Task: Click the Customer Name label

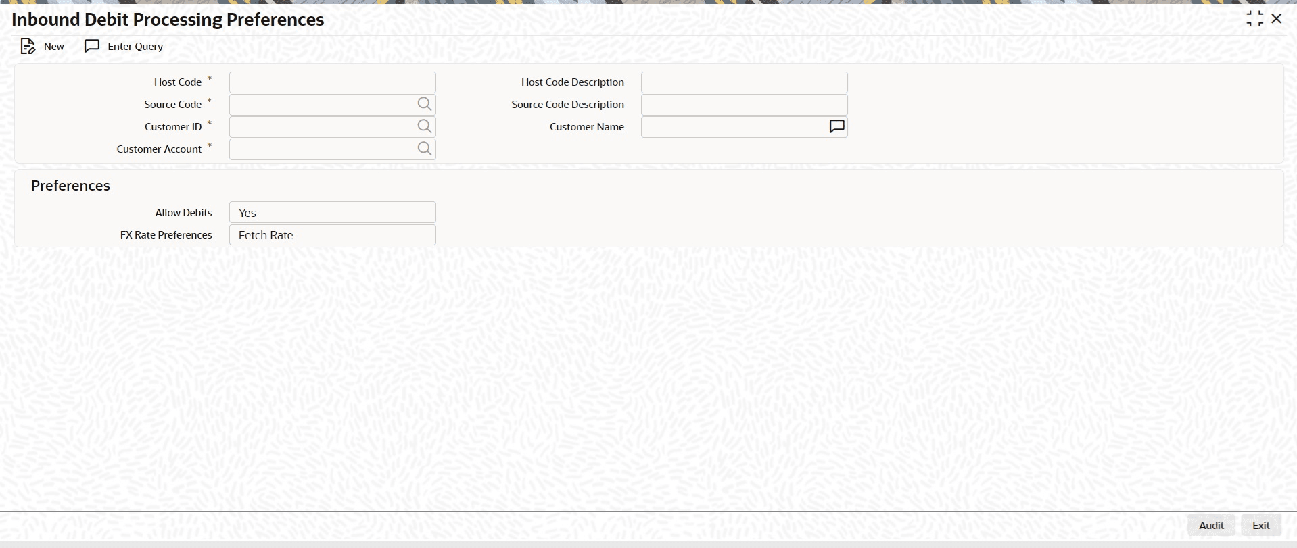Action: (587, 126)
